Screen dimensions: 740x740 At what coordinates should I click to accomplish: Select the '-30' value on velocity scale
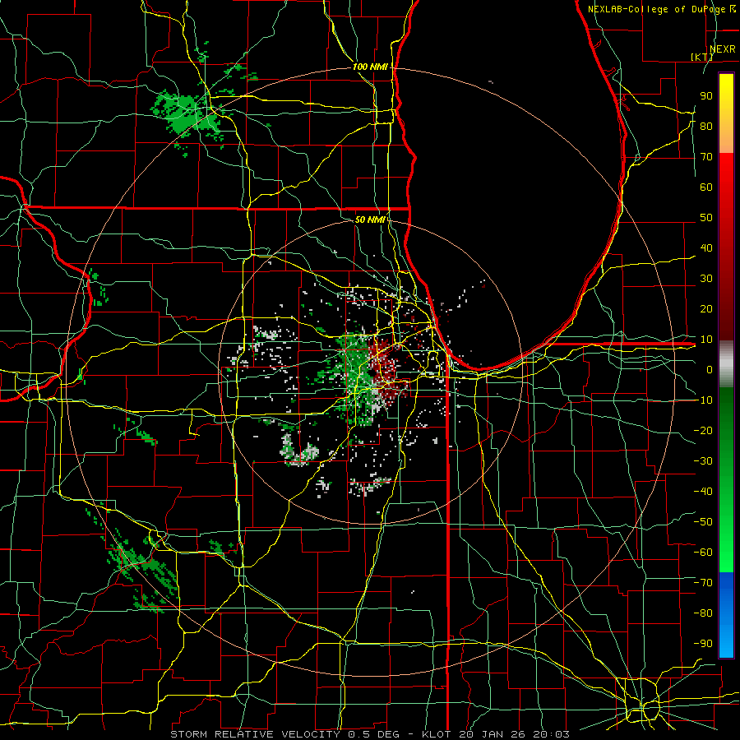[703, 461]
